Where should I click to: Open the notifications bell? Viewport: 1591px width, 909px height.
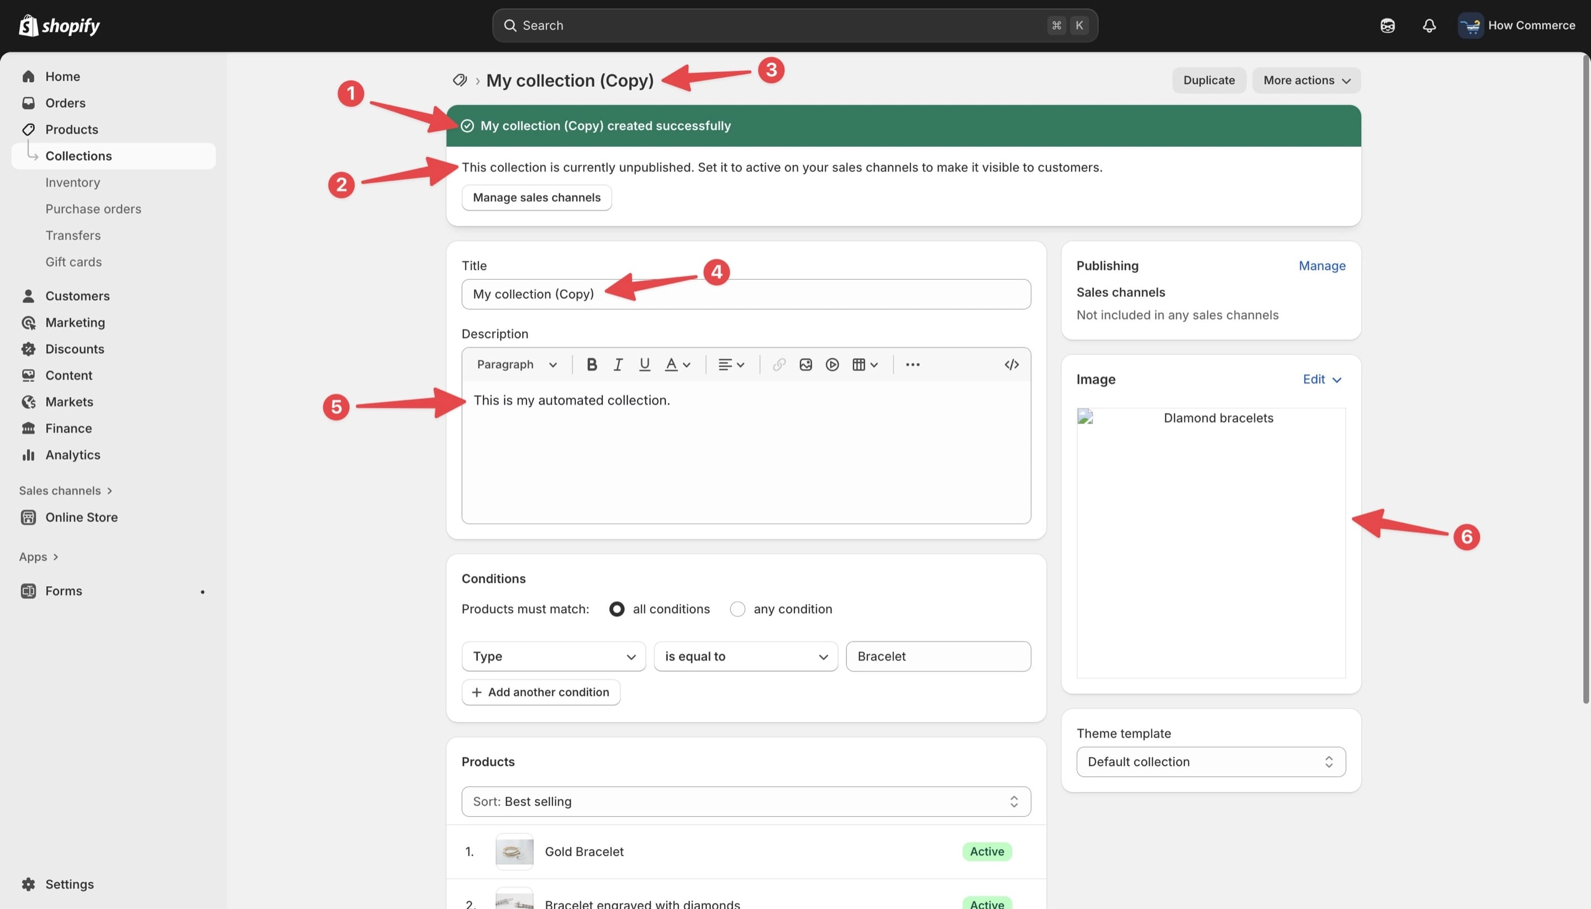coord(1429,25)
